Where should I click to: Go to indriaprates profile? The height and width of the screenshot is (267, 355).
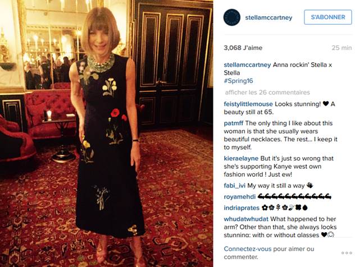pos(242,208)
